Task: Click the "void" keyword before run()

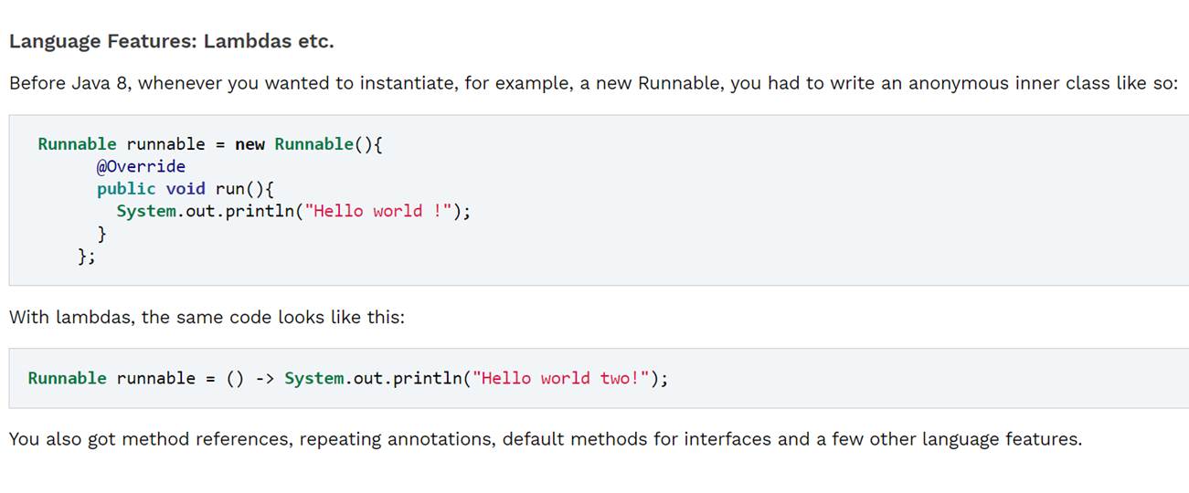Action: (x=186, y=189)
